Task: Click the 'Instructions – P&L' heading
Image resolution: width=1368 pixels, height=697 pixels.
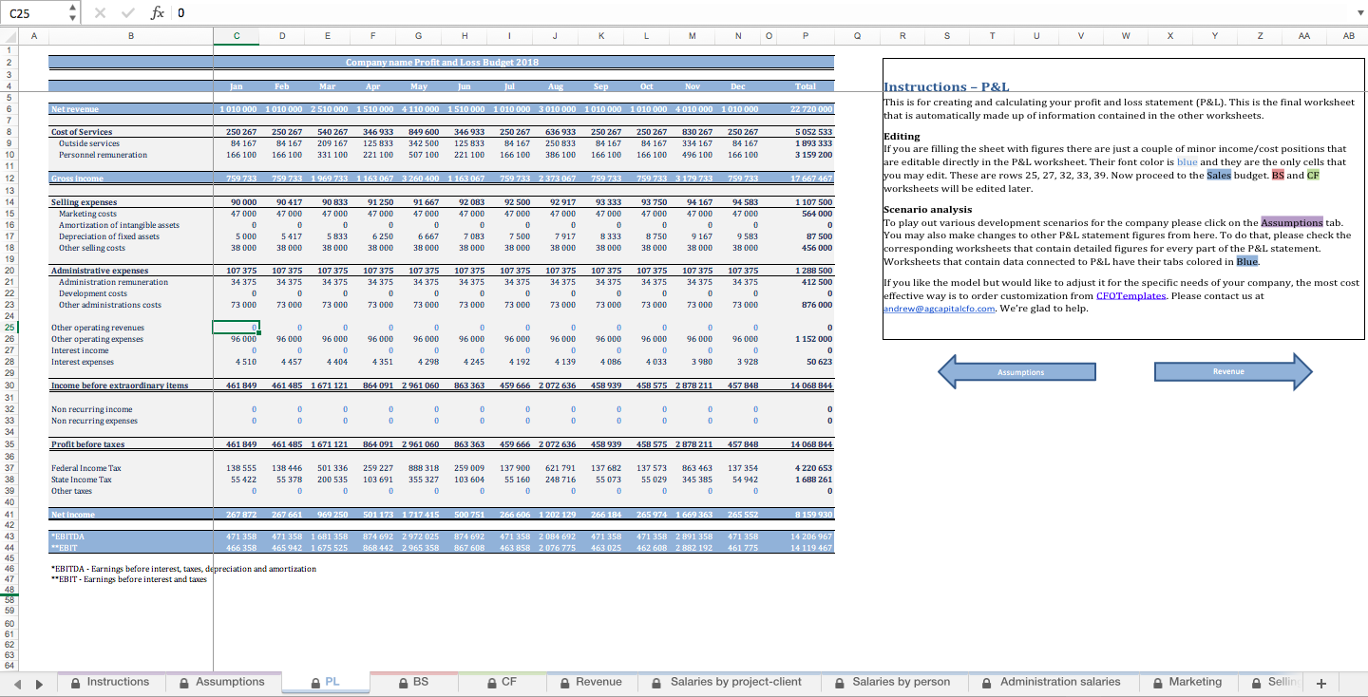Action: pyautogui.click(x=946, y=86)
